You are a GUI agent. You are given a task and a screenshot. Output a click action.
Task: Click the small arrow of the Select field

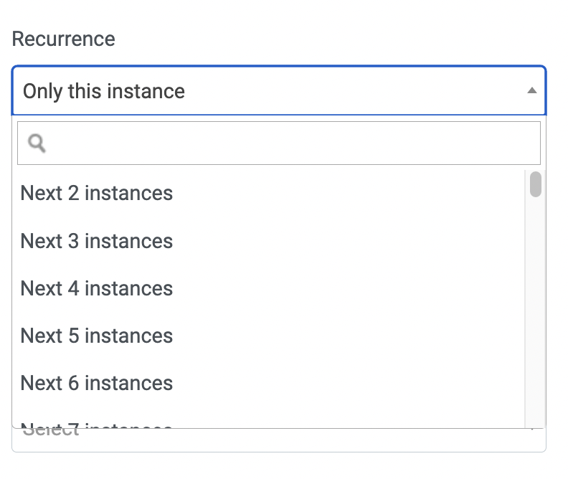pyautogui.click(x=531, y=430)
